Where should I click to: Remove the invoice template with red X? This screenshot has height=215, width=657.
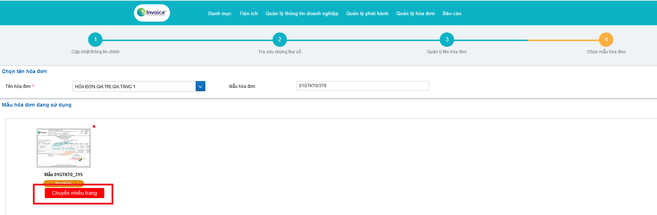click(94, 126)
